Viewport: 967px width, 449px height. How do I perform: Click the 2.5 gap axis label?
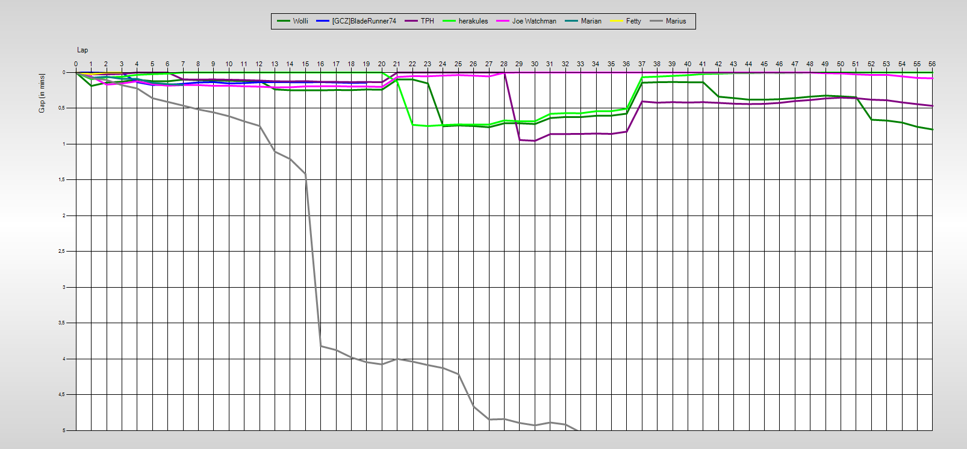(62, 252)
